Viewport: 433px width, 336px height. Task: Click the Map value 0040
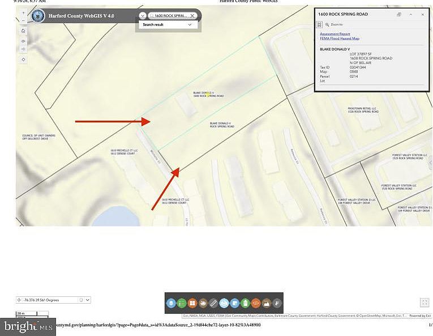click(354, 71)
